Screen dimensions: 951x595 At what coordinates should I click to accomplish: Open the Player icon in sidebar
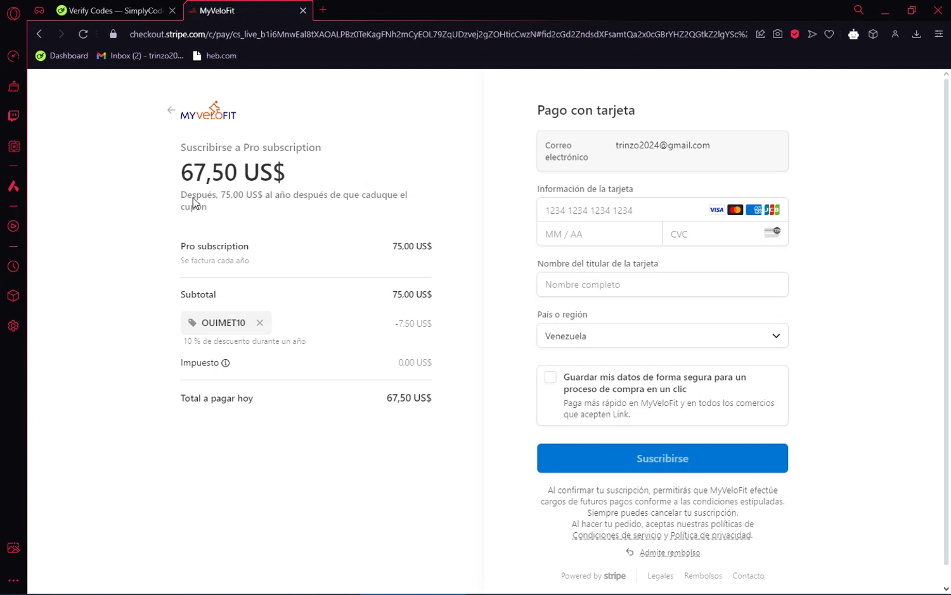click(x=13, y=226)
